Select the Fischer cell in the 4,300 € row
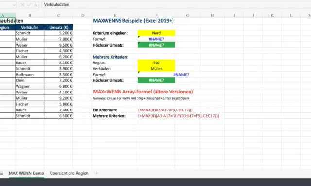The image size is (311, 186). (30, 51)
